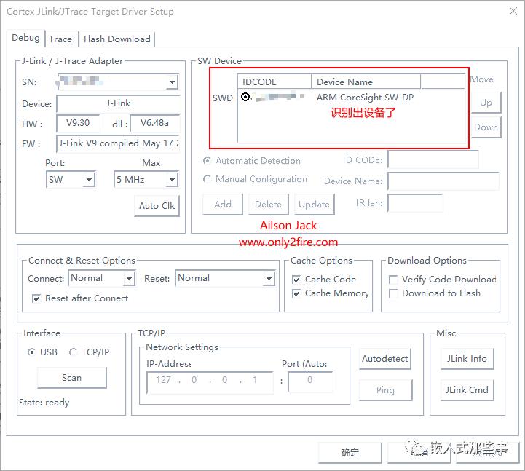
Task: Click the IR len input field
Action: point(415,203)
